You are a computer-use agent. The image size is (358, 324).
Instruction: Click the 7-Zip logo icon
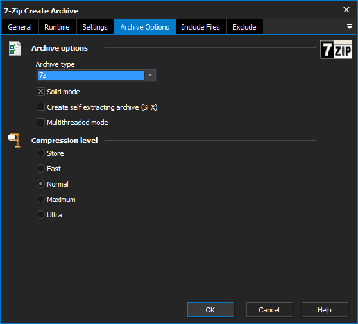click(336, 49)
